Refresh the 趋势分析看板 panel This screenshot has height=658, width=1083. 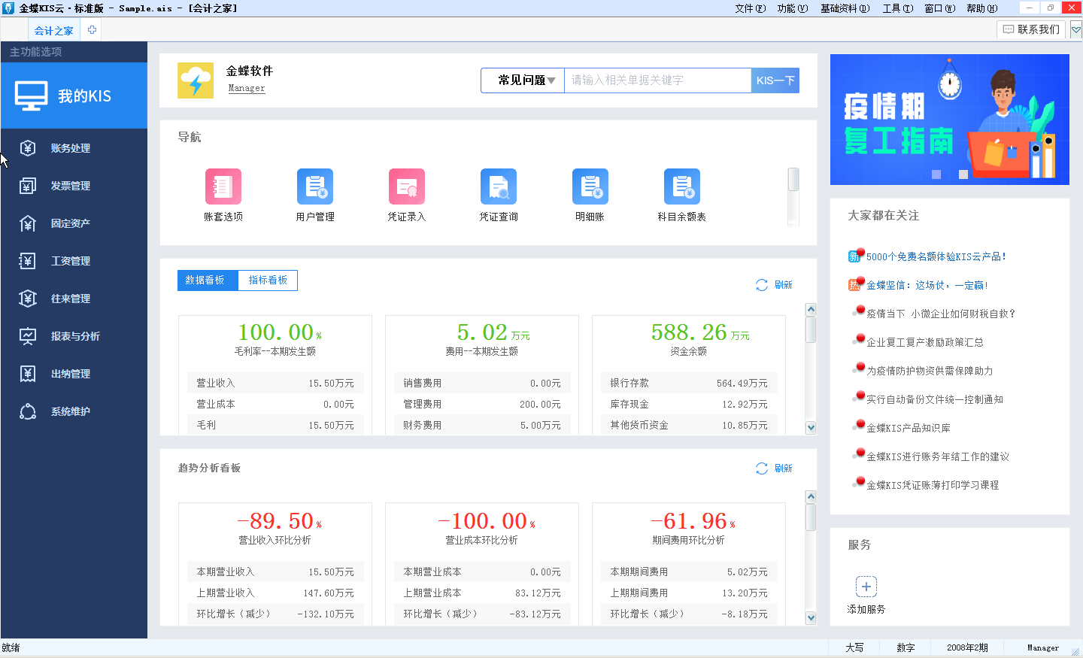[774, 468]
